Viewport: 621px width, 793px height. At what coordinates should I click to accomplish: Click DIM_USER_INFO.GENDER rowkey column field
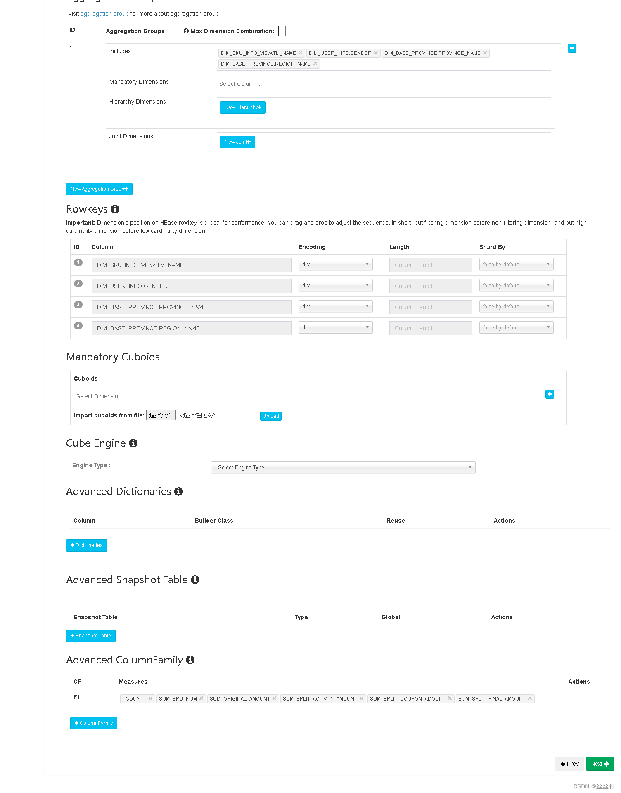[192, 286]
